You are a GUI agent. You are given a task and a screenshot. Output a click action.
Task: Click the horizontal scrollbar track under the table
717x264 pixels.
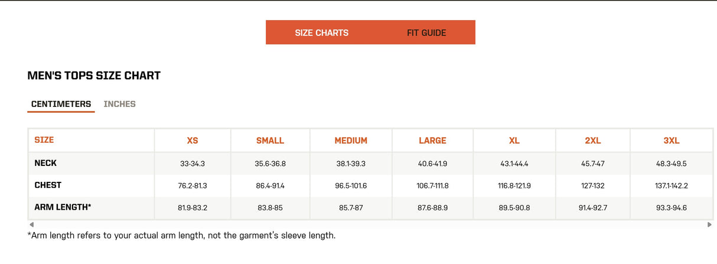pyautogui.click(x=370, y=224)
